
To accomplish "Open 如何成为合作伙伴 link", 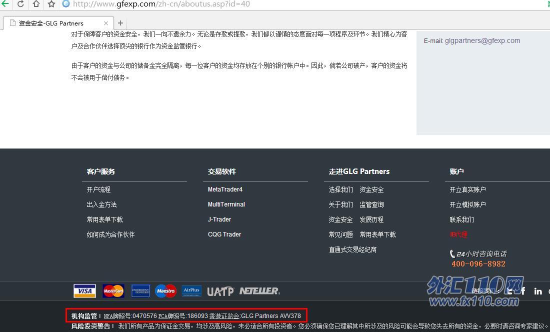I will (111, 234).
